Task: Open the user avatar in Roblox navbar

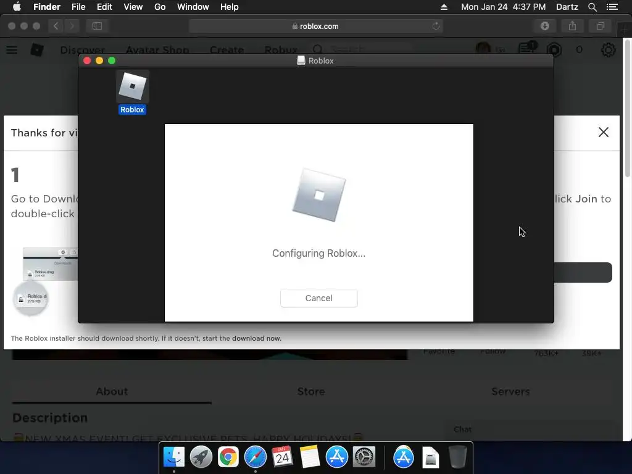Action: 483,49
